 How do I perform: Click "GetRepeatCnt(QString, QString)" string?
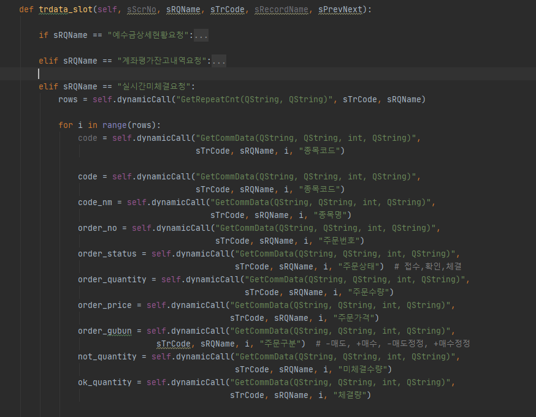(x=255, y=99)
